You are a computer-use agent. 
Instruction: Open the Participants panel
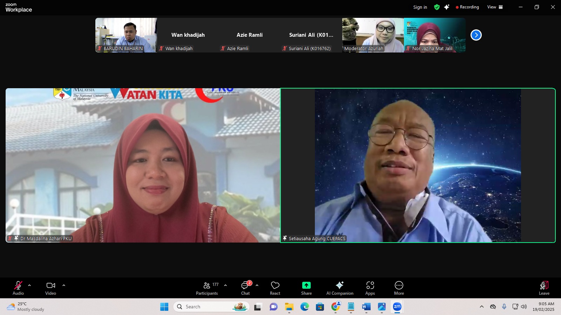tap(207, 288)
